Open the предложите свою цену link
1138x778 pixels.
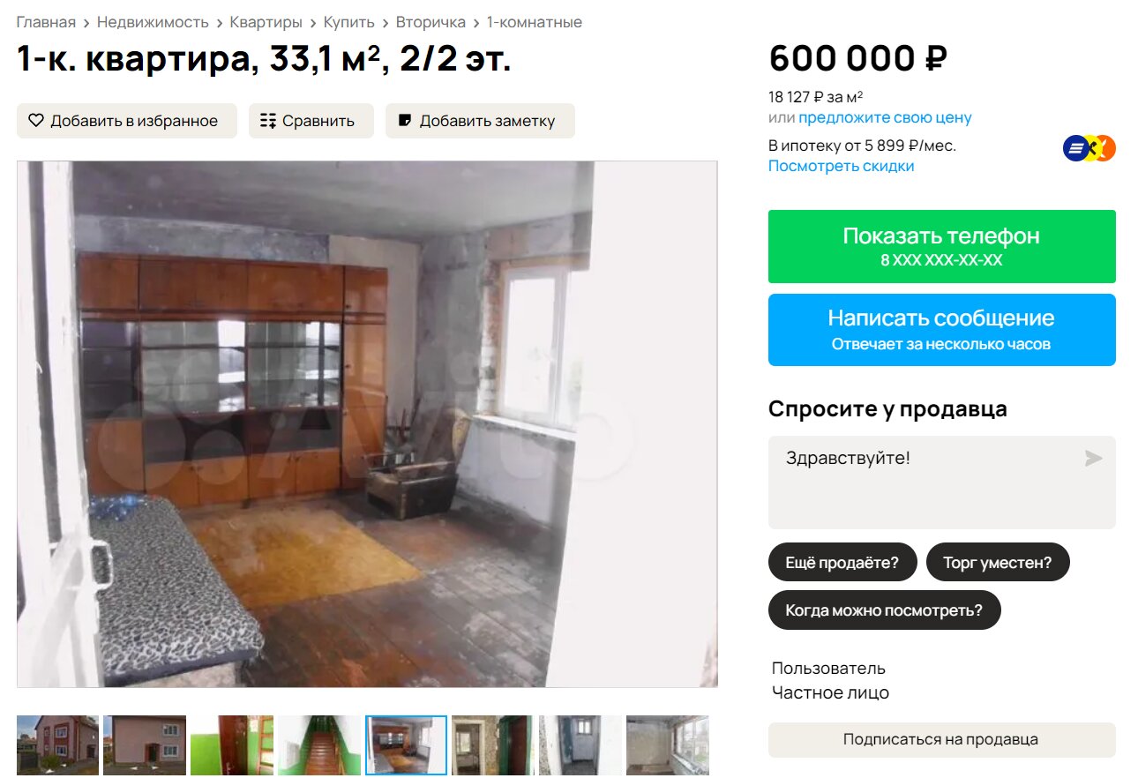(x=885, y=117)
